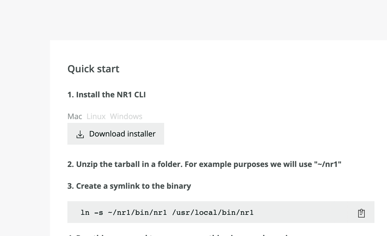Click the '/usr/local/bin/nr1' path in code
The width and height of the screenshot is (387, 236).
point(213,212)
